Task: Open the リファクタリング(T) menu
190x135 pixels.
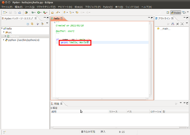Action: (x=46, y=7)
